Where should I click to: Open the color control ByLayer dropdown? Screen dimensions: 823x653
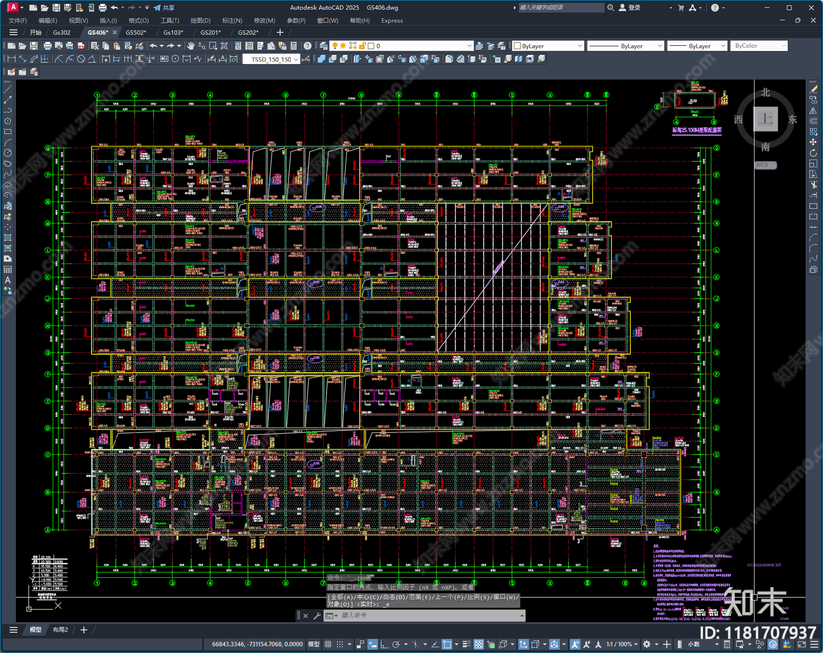coord(548,46)
